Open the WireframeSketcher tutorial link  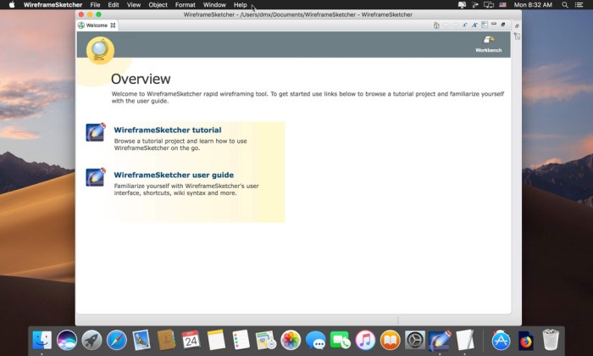tap(168, 131)
